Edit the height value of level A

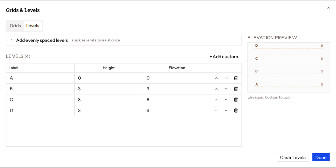tap(109, 78)
